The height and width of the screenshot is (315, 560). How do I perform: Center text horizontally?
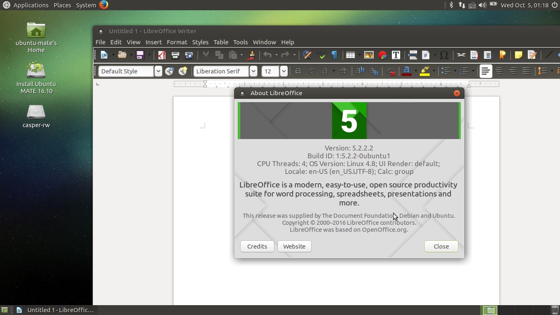point(499,71)
